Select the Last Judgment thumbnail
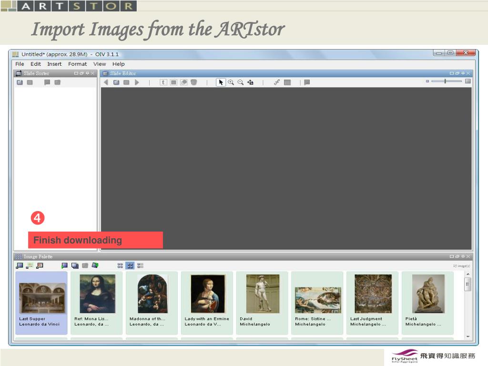Viewport: 488px width, 366px height. coord(372,303)
